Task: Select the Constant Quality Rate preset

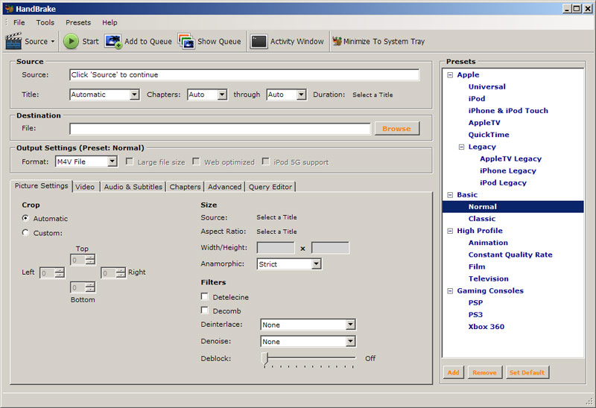Action: tap(510, 255)
